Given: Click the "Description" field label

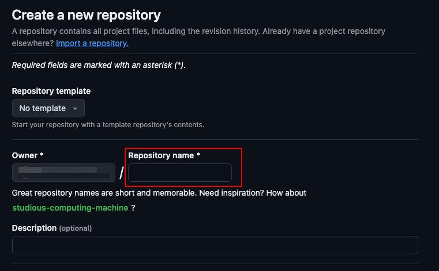Looking at the screenshot, I should (34, 228).
